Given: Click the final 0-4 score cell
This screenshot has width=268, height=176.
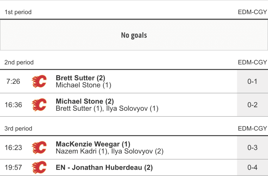Looking at the screenshot, I should pyautogui.click(x=252, y=167).
